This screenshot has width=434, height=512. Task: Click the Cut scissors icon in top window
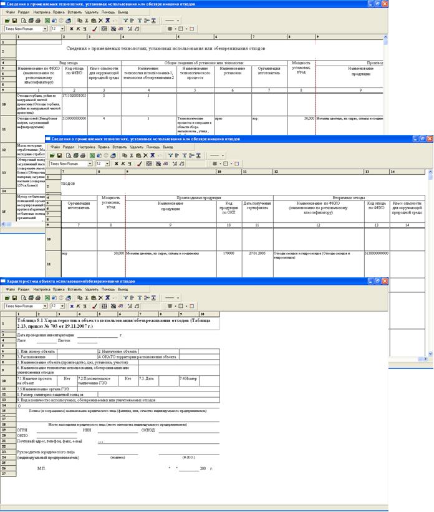(x=85, y=20)
